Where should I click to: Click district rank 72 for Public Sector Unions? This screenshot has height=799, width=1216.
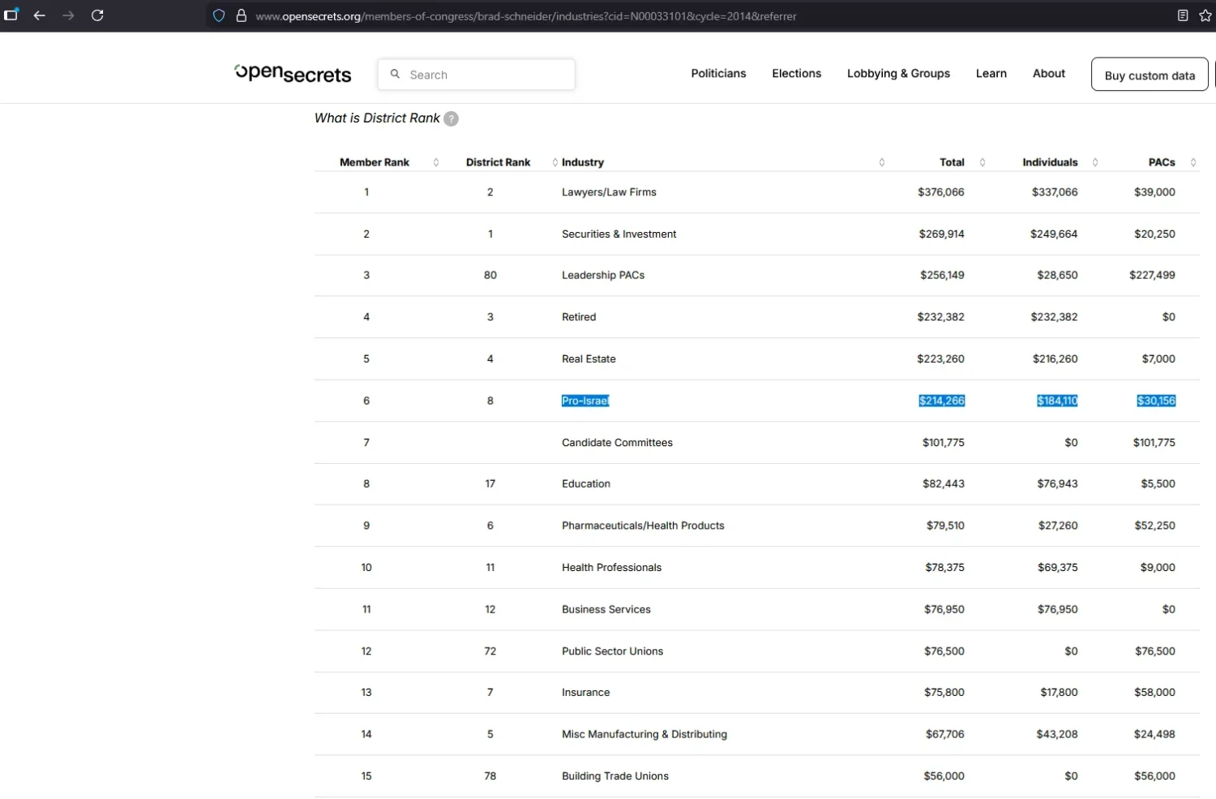click(490, 651)
